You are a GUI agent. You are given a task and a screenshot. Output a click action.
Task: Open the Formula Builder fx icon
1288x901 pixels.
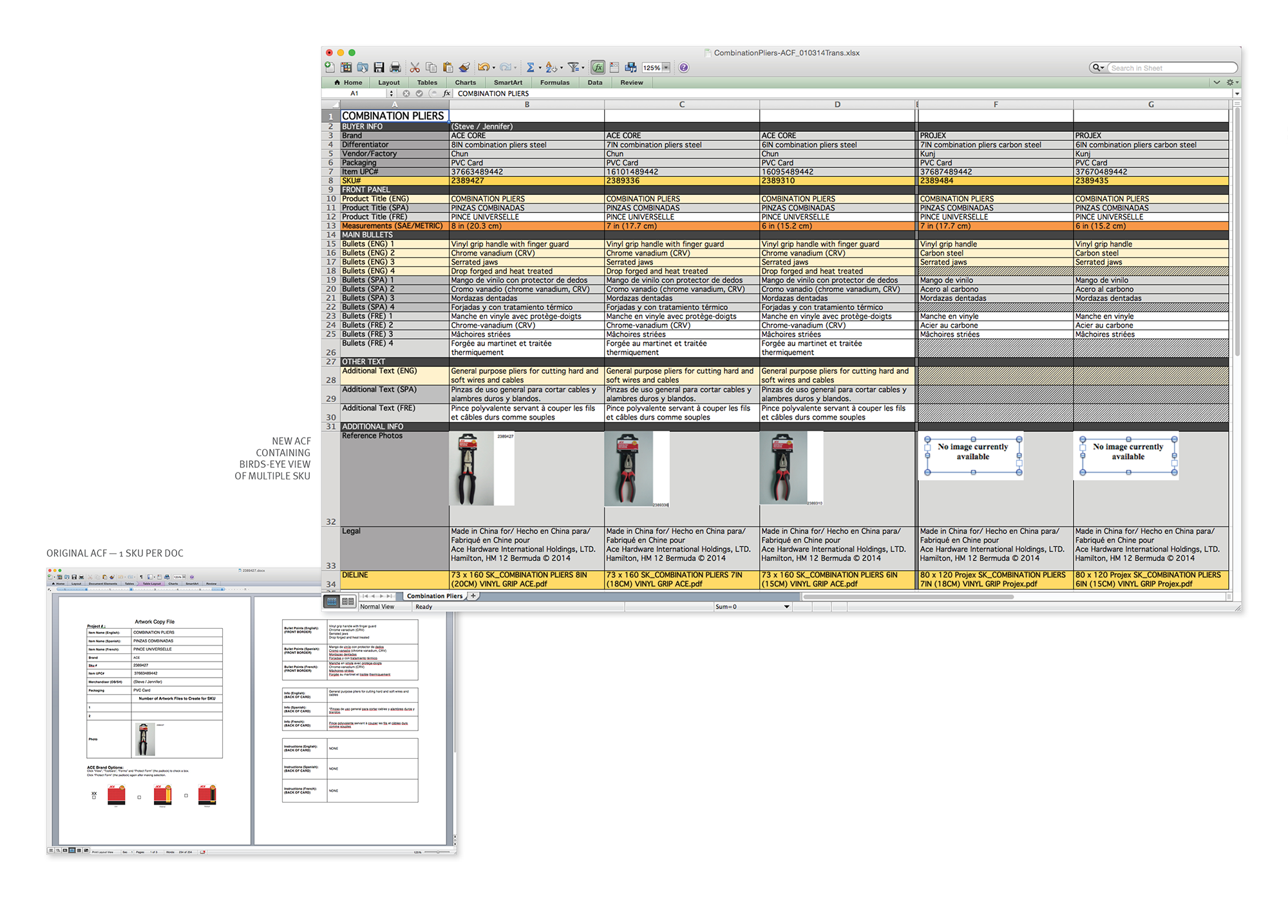pyautogui.click(x=598, y=67)
